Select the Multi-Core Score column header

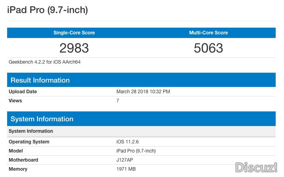click(x=208, y=33)
